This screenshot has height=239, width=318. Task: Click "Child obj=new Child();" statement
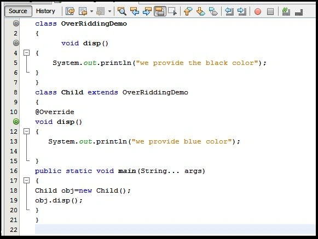point(83,190)
